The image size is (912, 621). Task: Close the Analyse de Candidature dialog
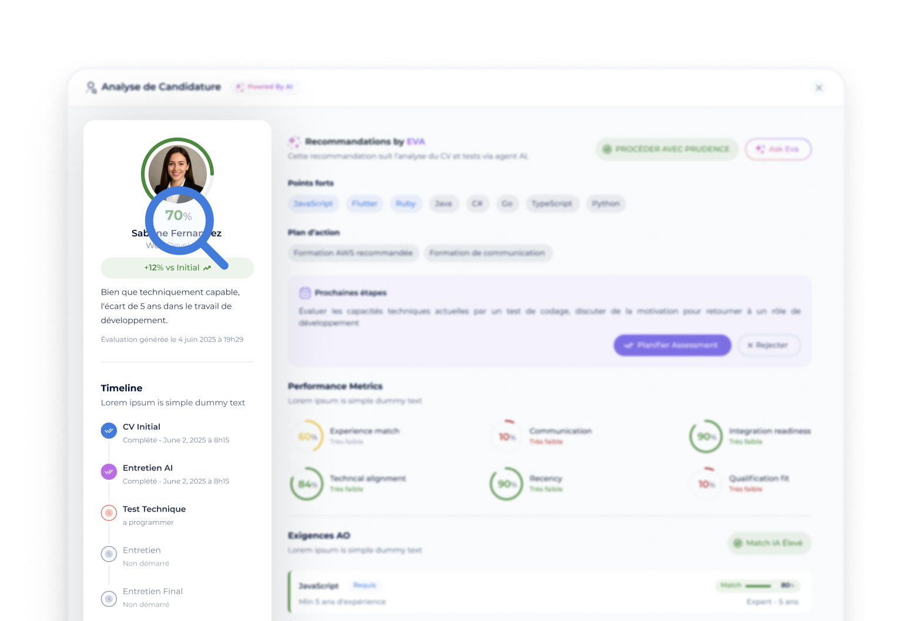click(819, 88)
